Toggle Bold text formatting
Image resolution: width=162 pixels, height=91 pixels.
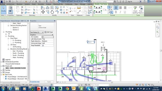tap(116, 12)
